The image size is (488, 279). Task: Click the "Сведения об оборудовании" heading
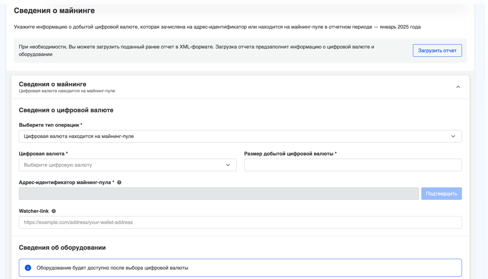click(62, 248)
